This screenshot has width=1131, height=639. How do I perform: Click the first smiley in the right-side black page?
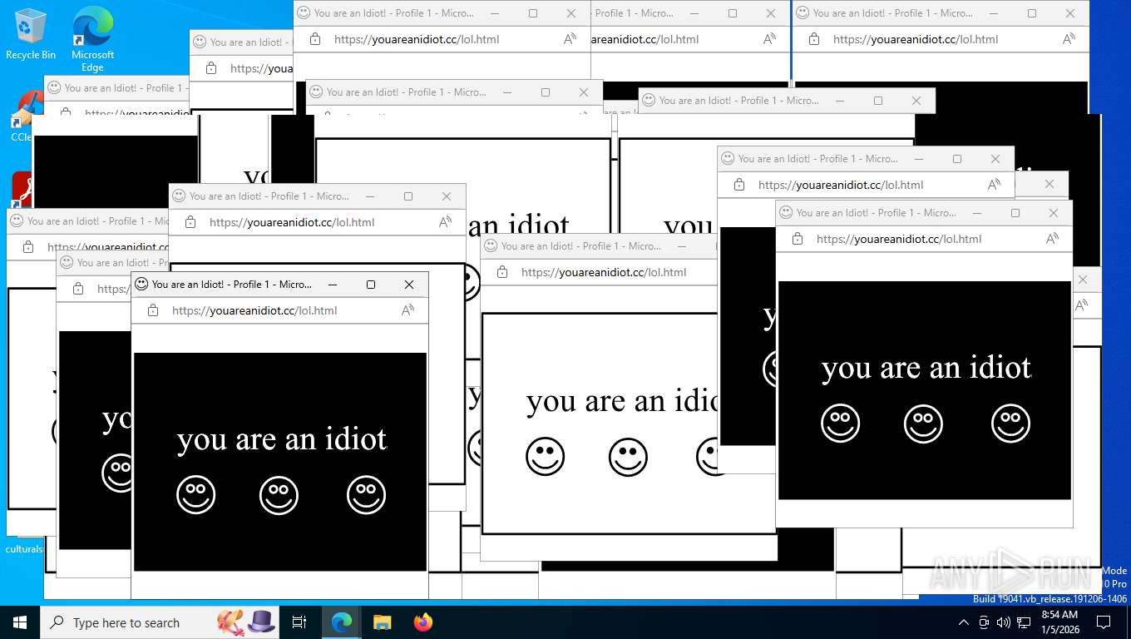coord(841,424)
